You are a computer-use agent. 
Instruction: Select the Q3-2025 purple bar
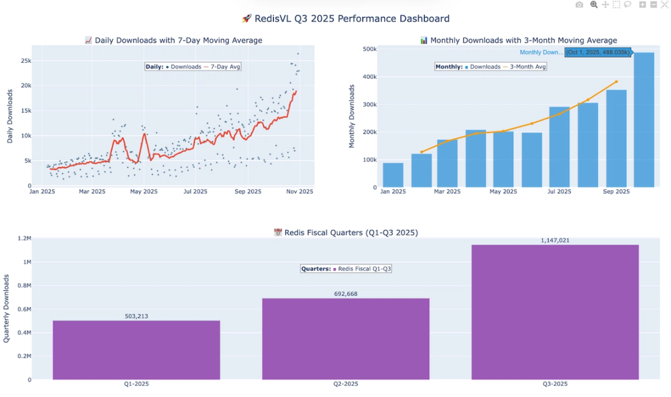coord(554,311)
